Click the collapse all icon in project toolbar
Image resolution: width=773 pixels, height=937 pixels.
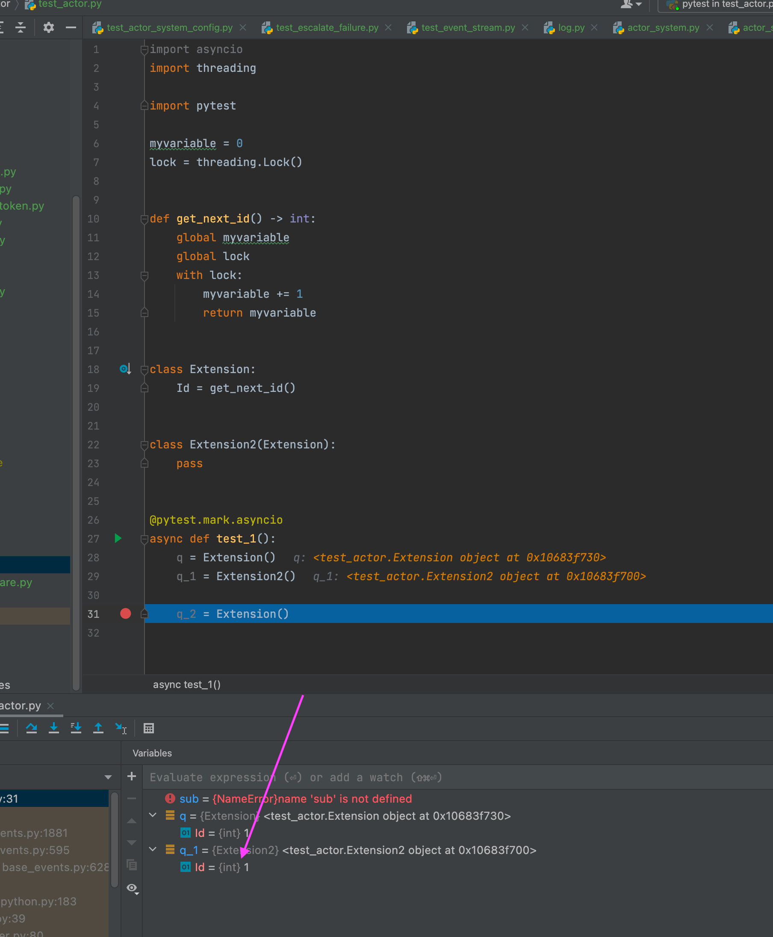click(21, 28)
